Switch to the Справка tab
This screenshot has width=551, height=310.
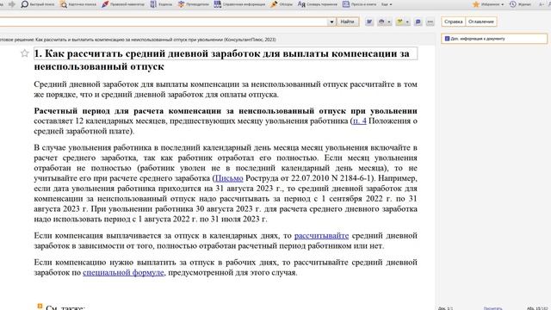click(x=454, y=22)
